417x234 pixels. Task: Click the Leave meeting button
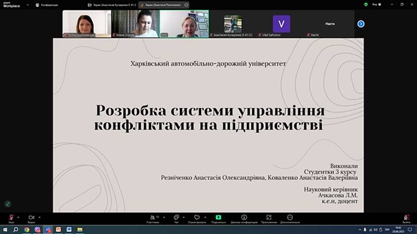coord(407,218)
